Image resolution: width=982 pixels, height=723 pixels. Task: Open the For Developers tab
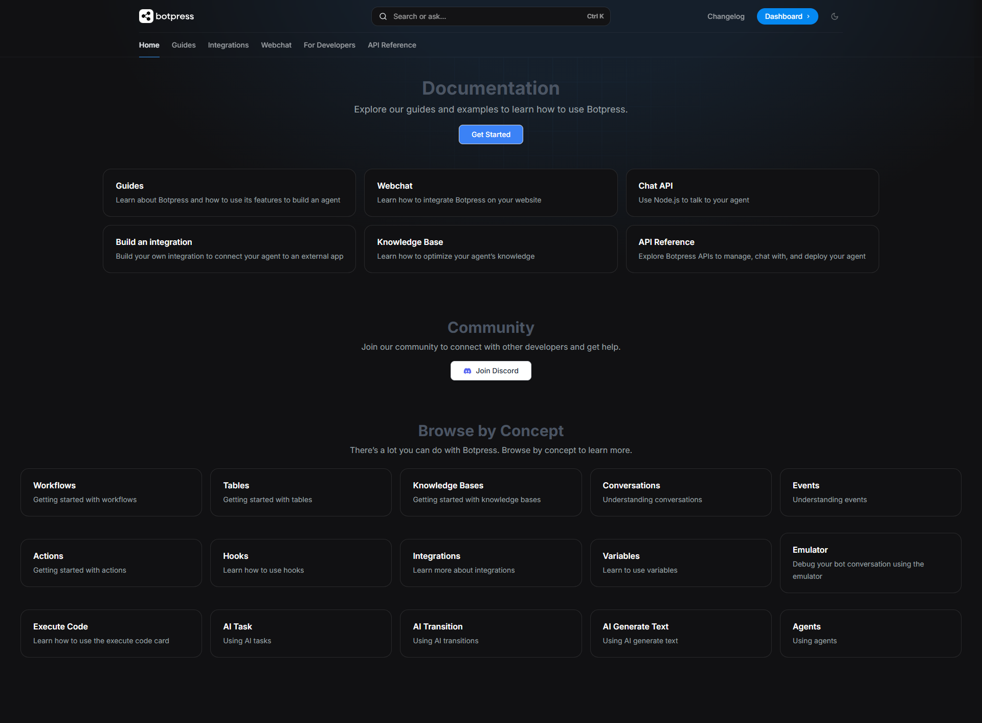click(329, 45)
